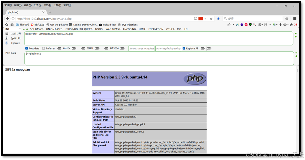Viewport: 305px width, 160px height.
Task: Uncheck the Post data checkbox
Action: point(27,48)
